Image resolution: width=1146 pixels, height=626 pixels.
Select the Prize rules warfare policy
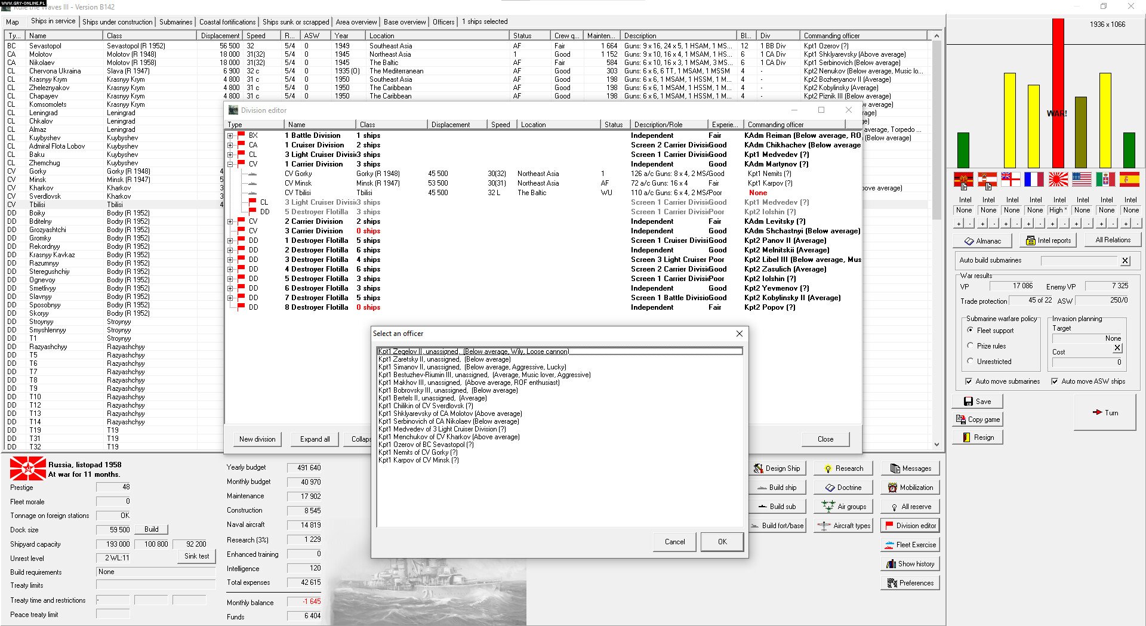(972, 346)
